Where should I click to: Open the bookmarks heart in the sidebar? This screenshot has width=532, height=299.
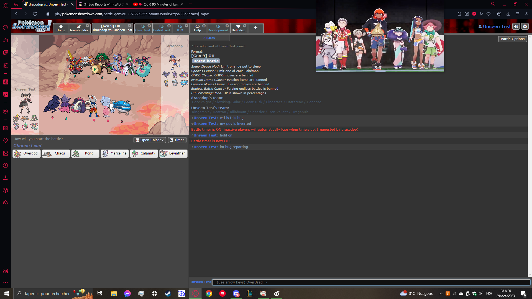(5, 141)
